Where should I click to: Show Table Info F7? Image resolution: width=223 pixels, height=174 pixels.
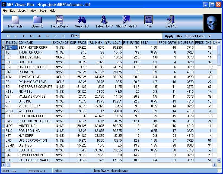(x=104, y=22)
